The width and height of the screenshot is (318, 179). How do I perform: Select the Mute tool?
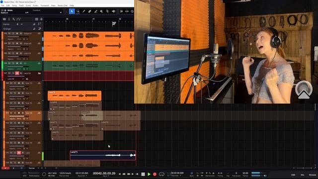click(101, 11)
